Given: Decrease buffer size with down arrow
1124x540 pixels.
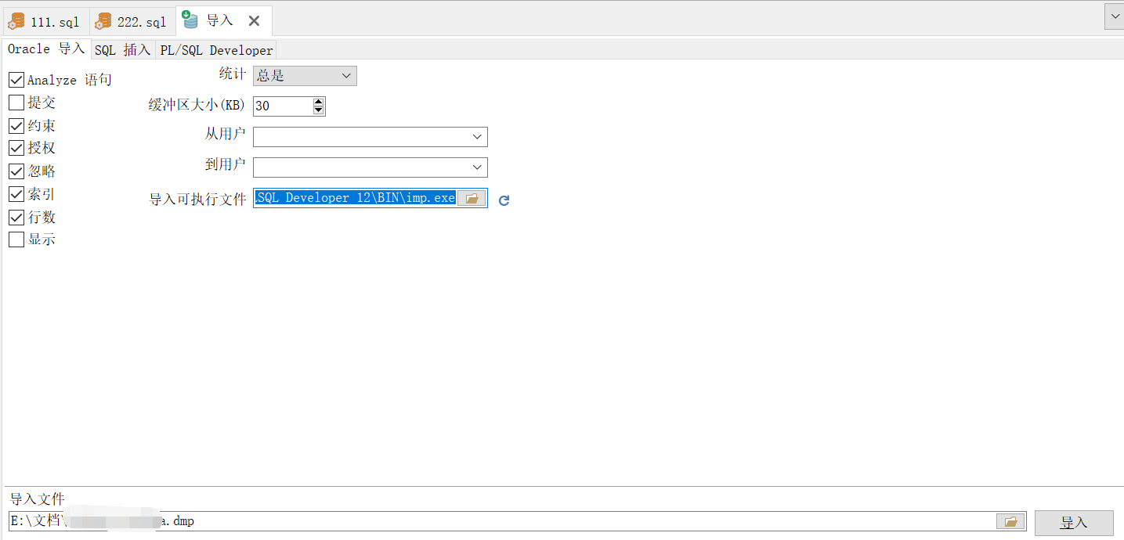Looking at the screenshot, I should (x=318, y=110).
